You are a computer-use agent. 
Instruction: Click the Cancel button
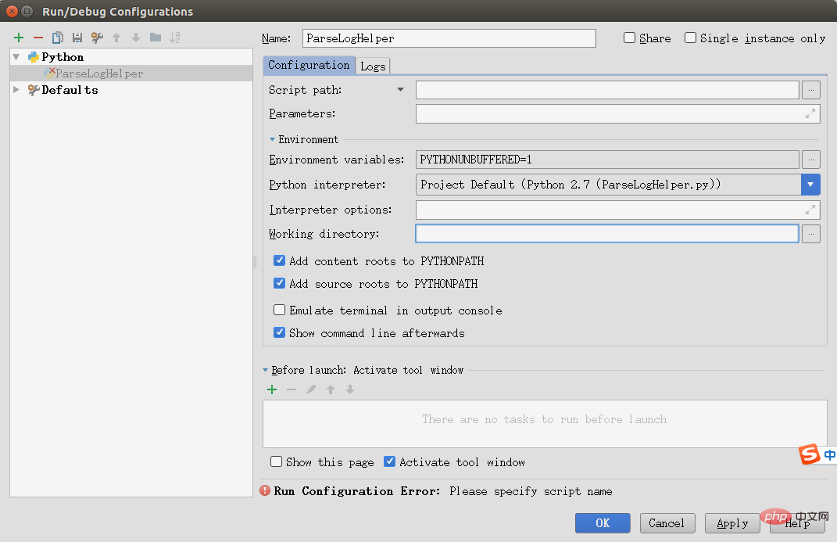(x=667, y=522)
